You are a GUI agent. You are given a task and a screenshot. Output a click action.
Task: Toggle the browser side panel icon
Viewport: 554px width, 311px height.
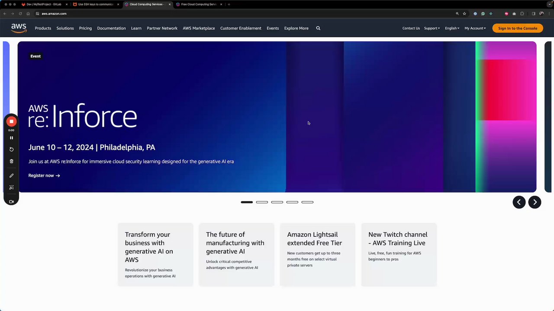(534, 14)
